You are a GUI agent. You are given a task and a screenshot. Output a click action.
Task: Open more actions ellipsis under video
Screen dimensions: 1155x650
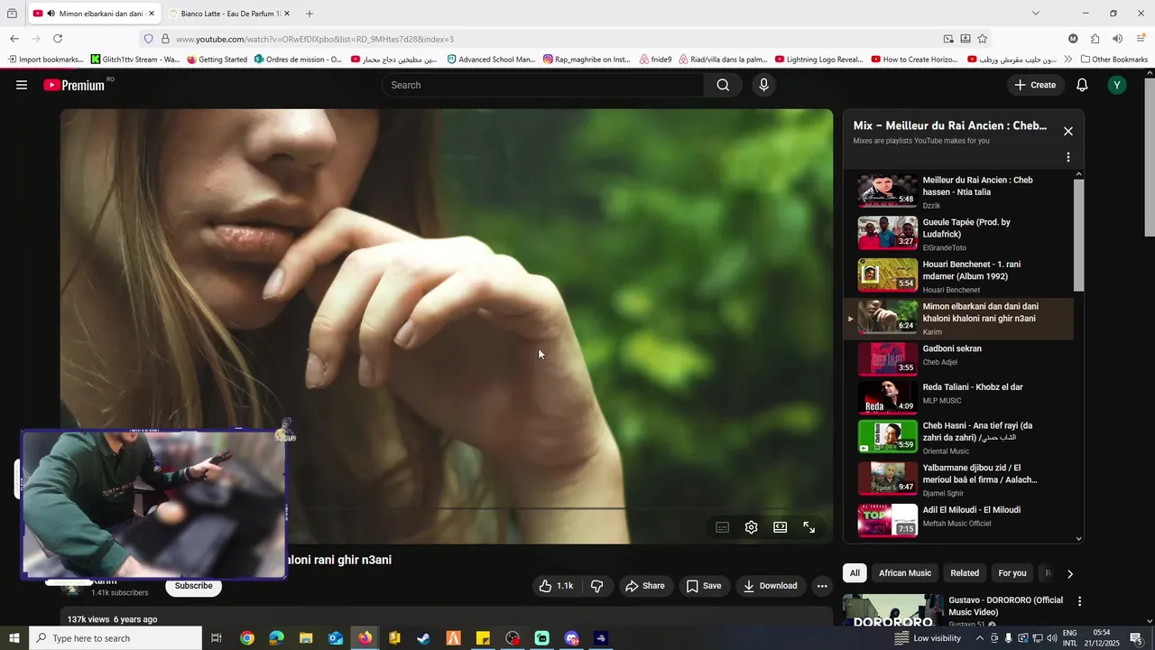tap(822, 586)
